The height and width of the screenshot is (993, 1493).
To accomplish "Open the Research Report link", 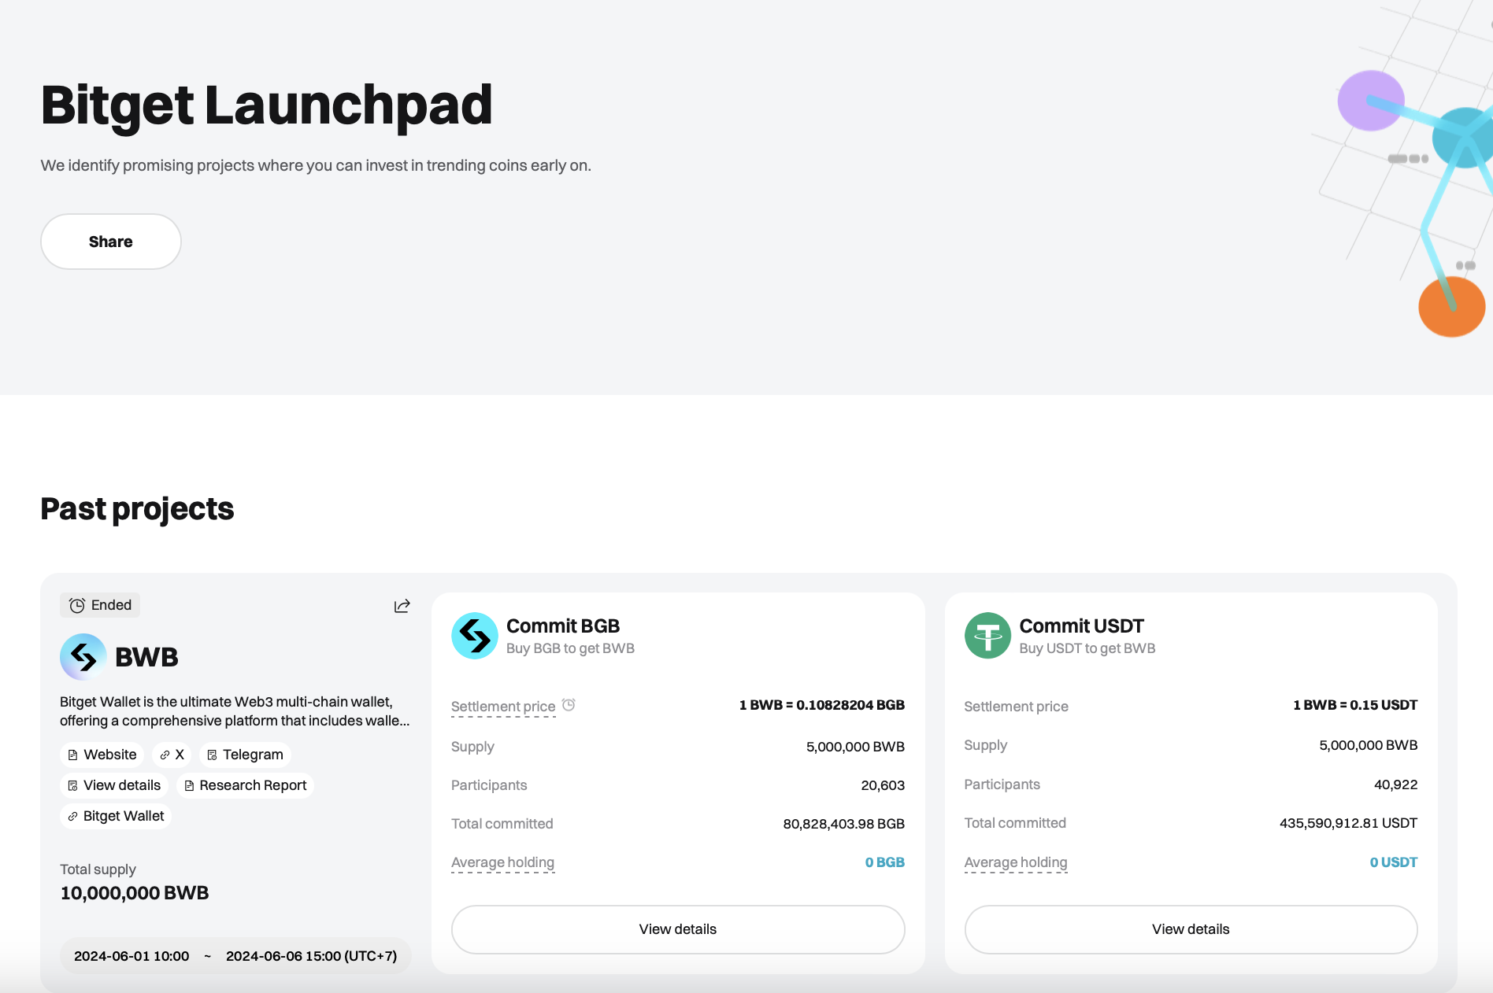I will [245, 785].
